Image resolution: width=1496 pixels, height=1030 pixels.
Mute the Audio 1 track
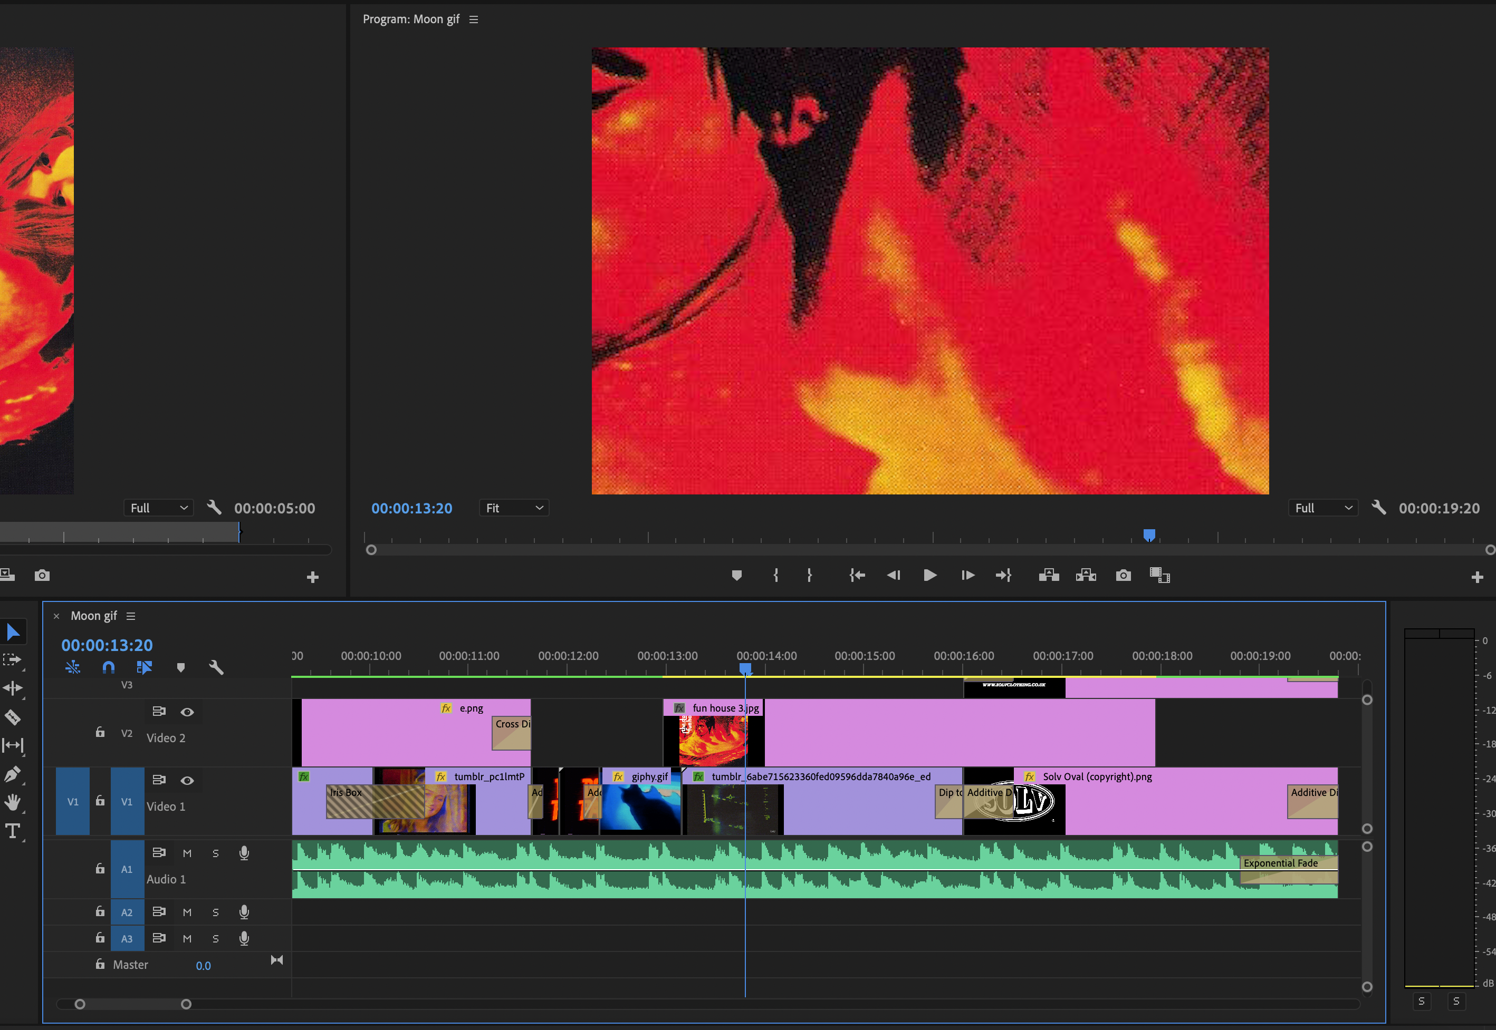[x=187, y=853]
